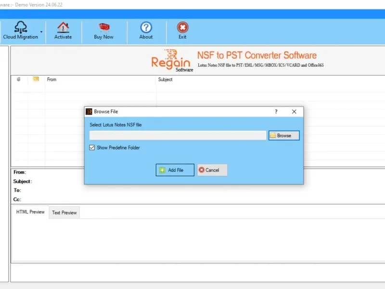Viewport: 385px width, 289px height.
Task: Click the Subject column header
Action: coord(165,79)
